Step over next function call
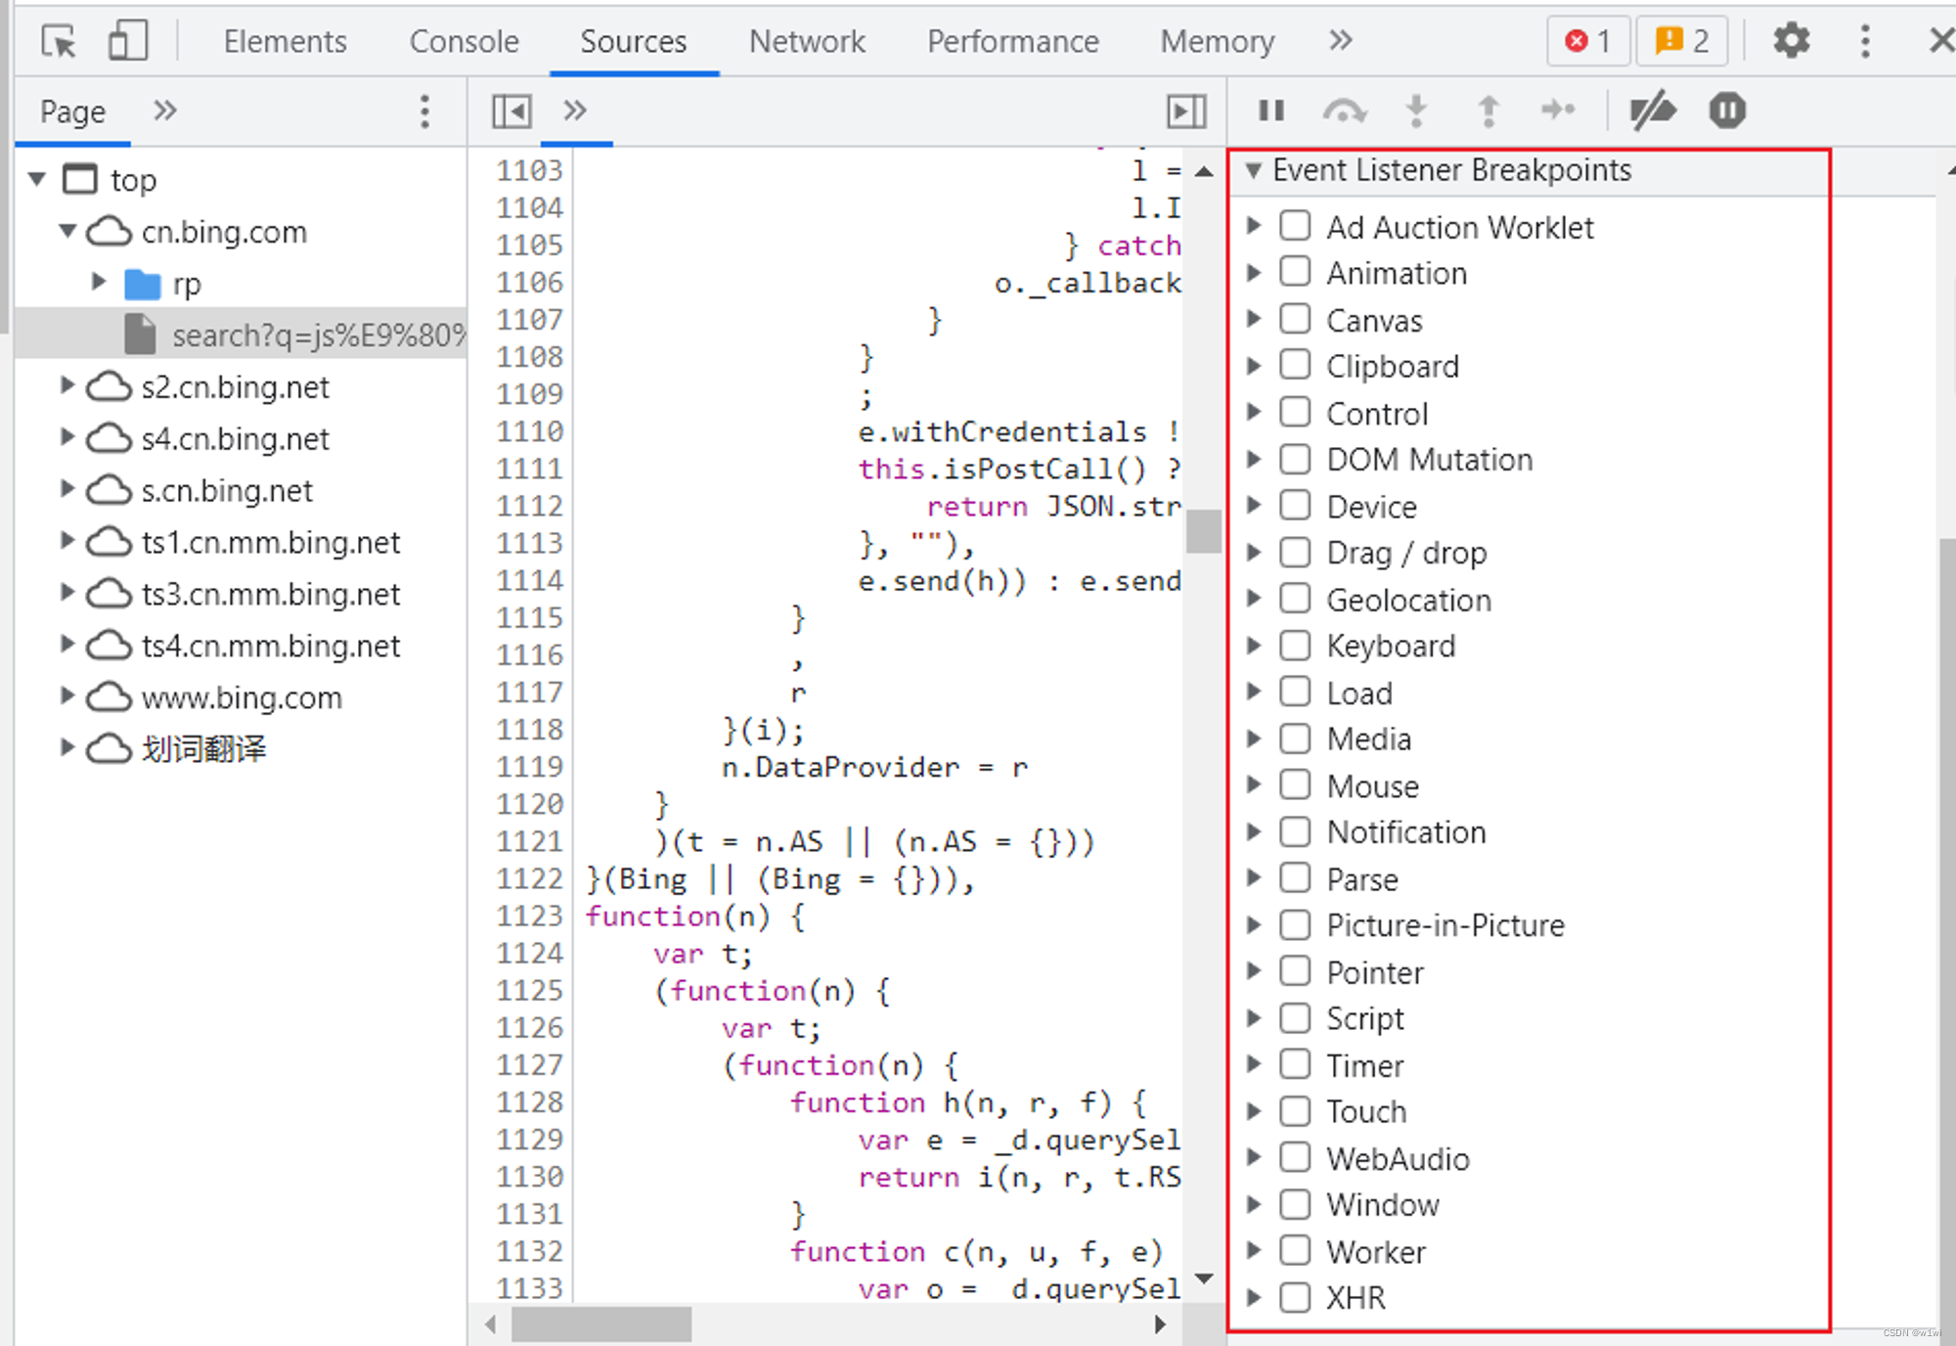The height and width of the screenshot is (1346, 1956). 1345,111
